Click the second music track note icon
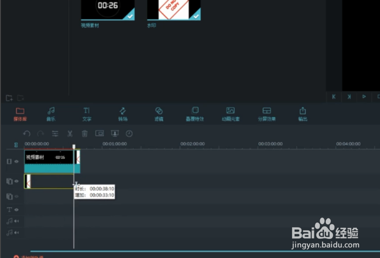Screen dimensions: 380x258 coord(10,233)
